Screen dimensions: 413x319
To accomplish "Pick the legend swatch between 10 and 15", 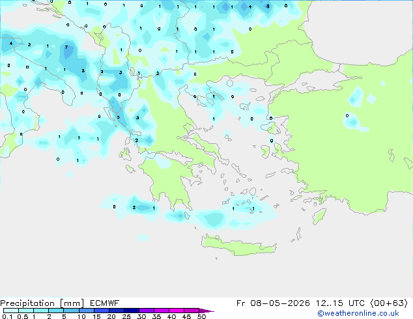I will (87, 311).
